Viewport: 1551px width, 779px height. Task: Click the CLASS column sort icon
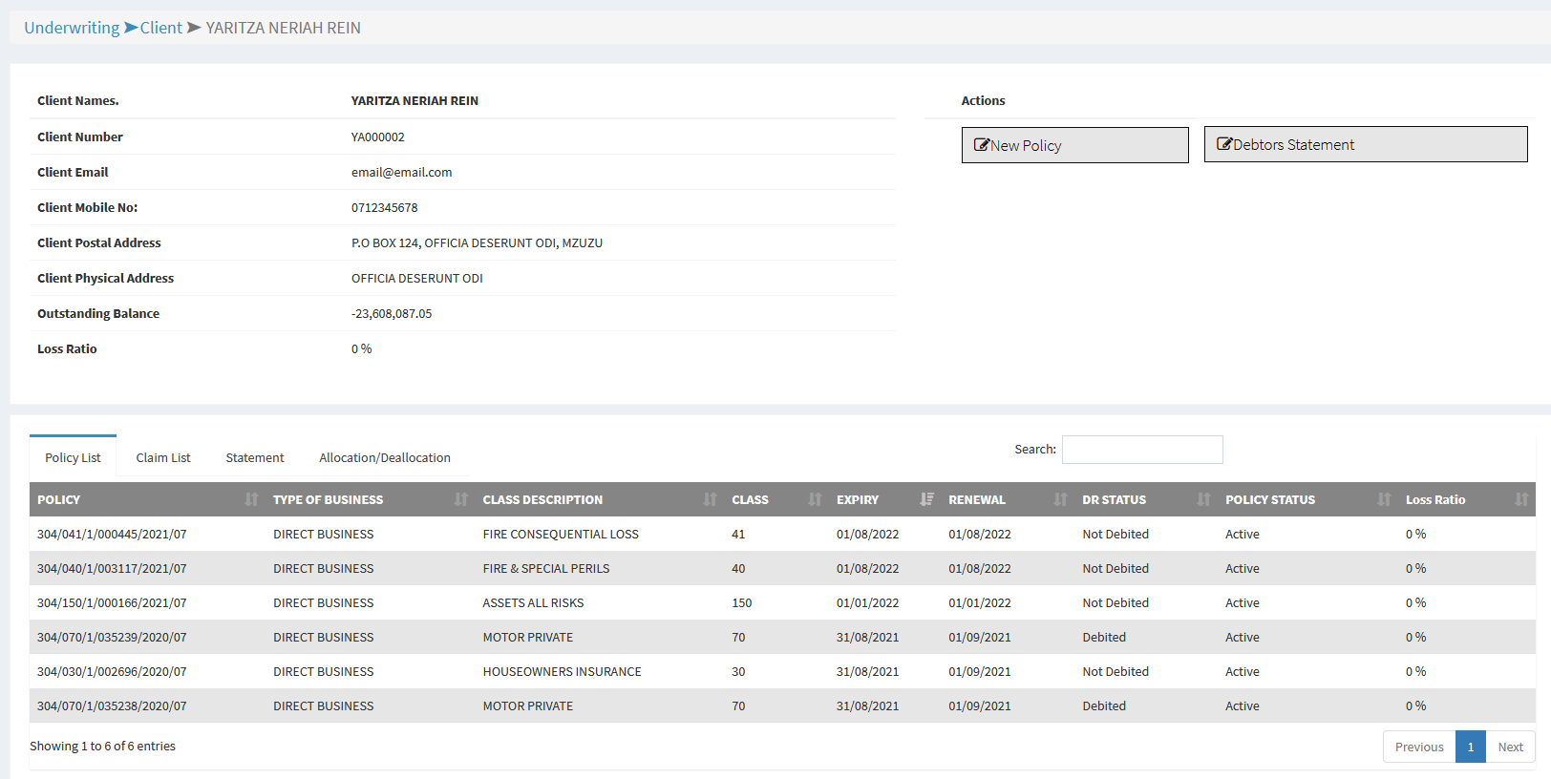point(815,499)
